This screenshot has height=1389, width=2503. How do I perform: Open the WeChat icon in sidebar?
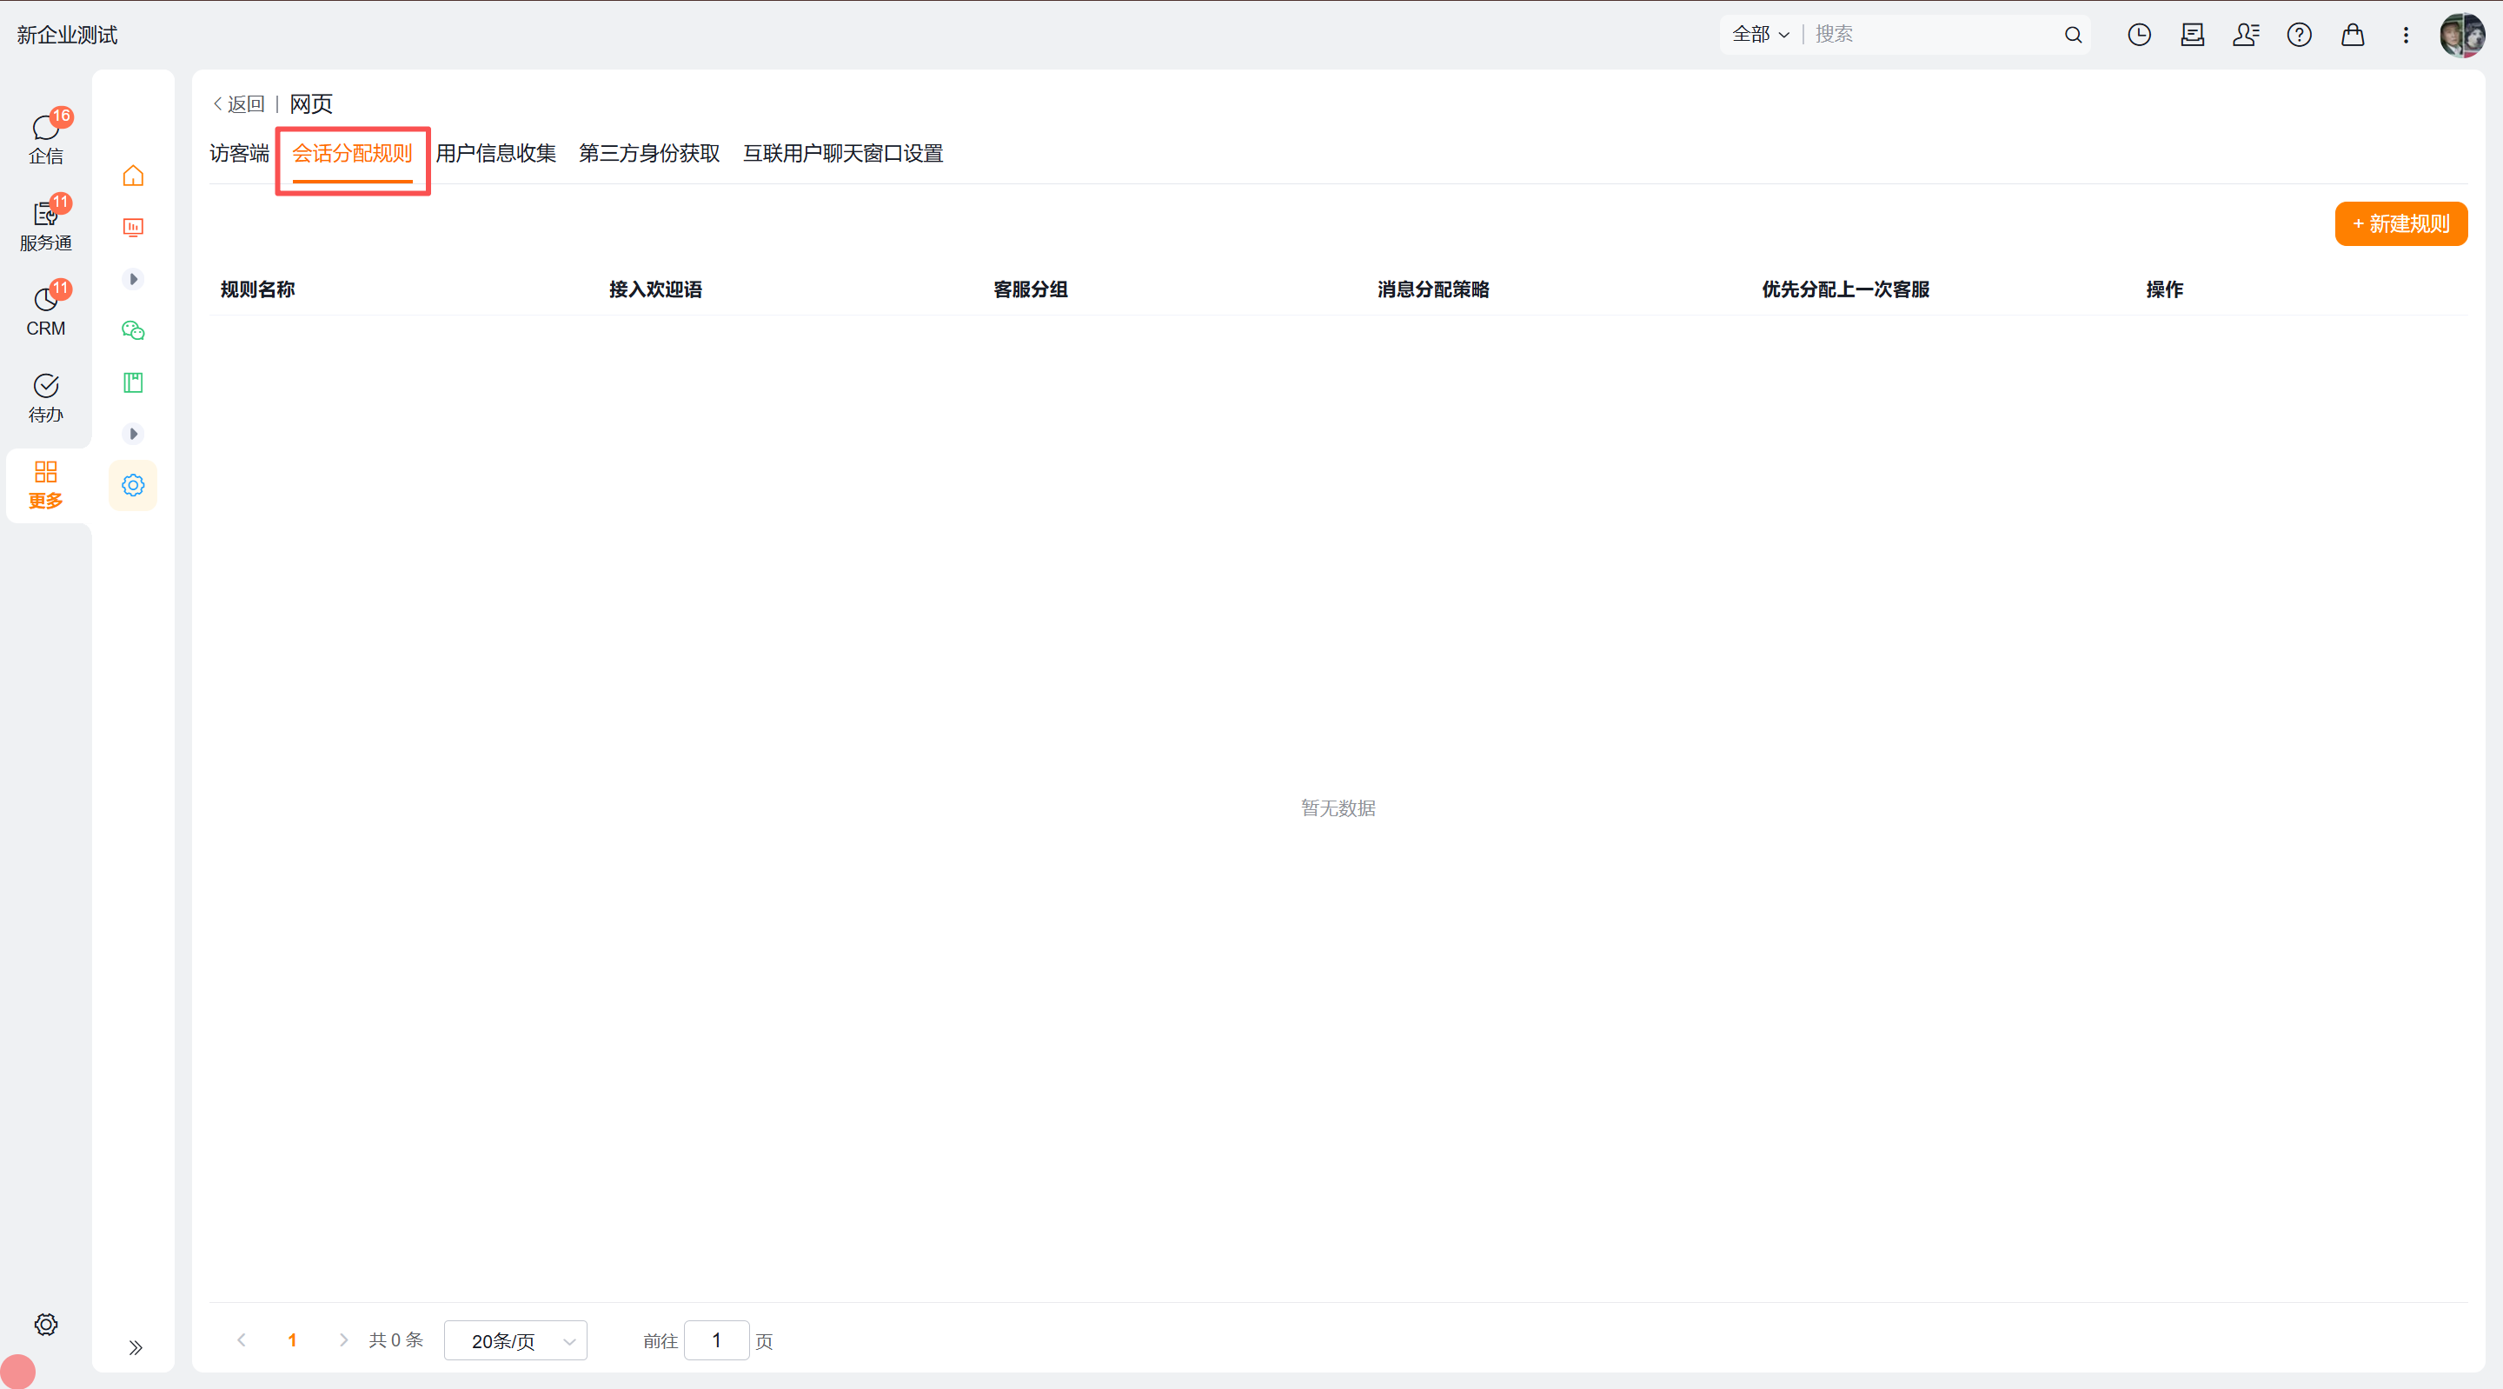point(133,330)
